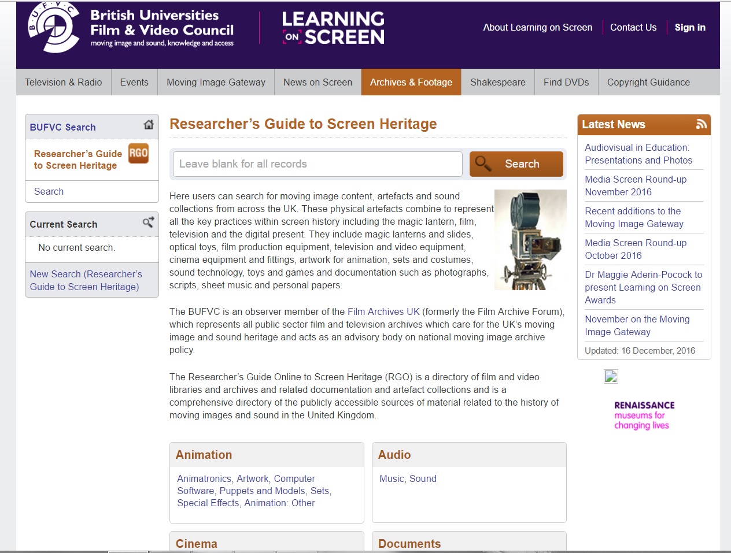Open the News on Screen tab

click(317, 82)
